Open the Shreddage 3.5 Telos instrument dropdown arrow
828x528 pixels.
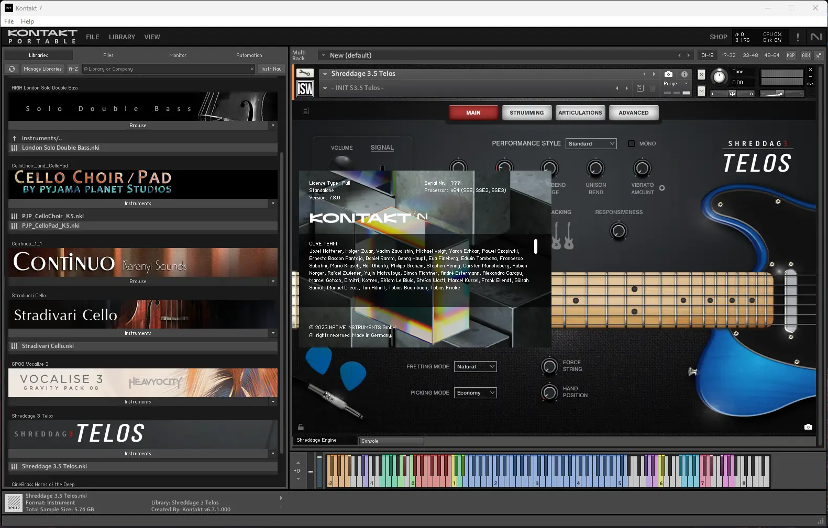click(x=325, y=74)
